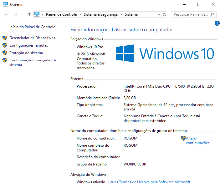Expand chevron after Painel de Controle
Screen dimensions: 220x188
pos(80,14)
